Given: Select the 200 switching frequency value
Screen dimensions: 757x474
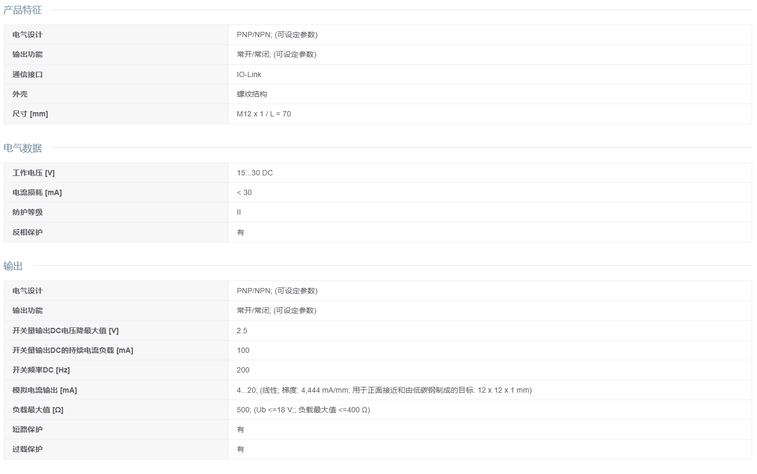Looking at the screenshot, I should pos(243,370).
